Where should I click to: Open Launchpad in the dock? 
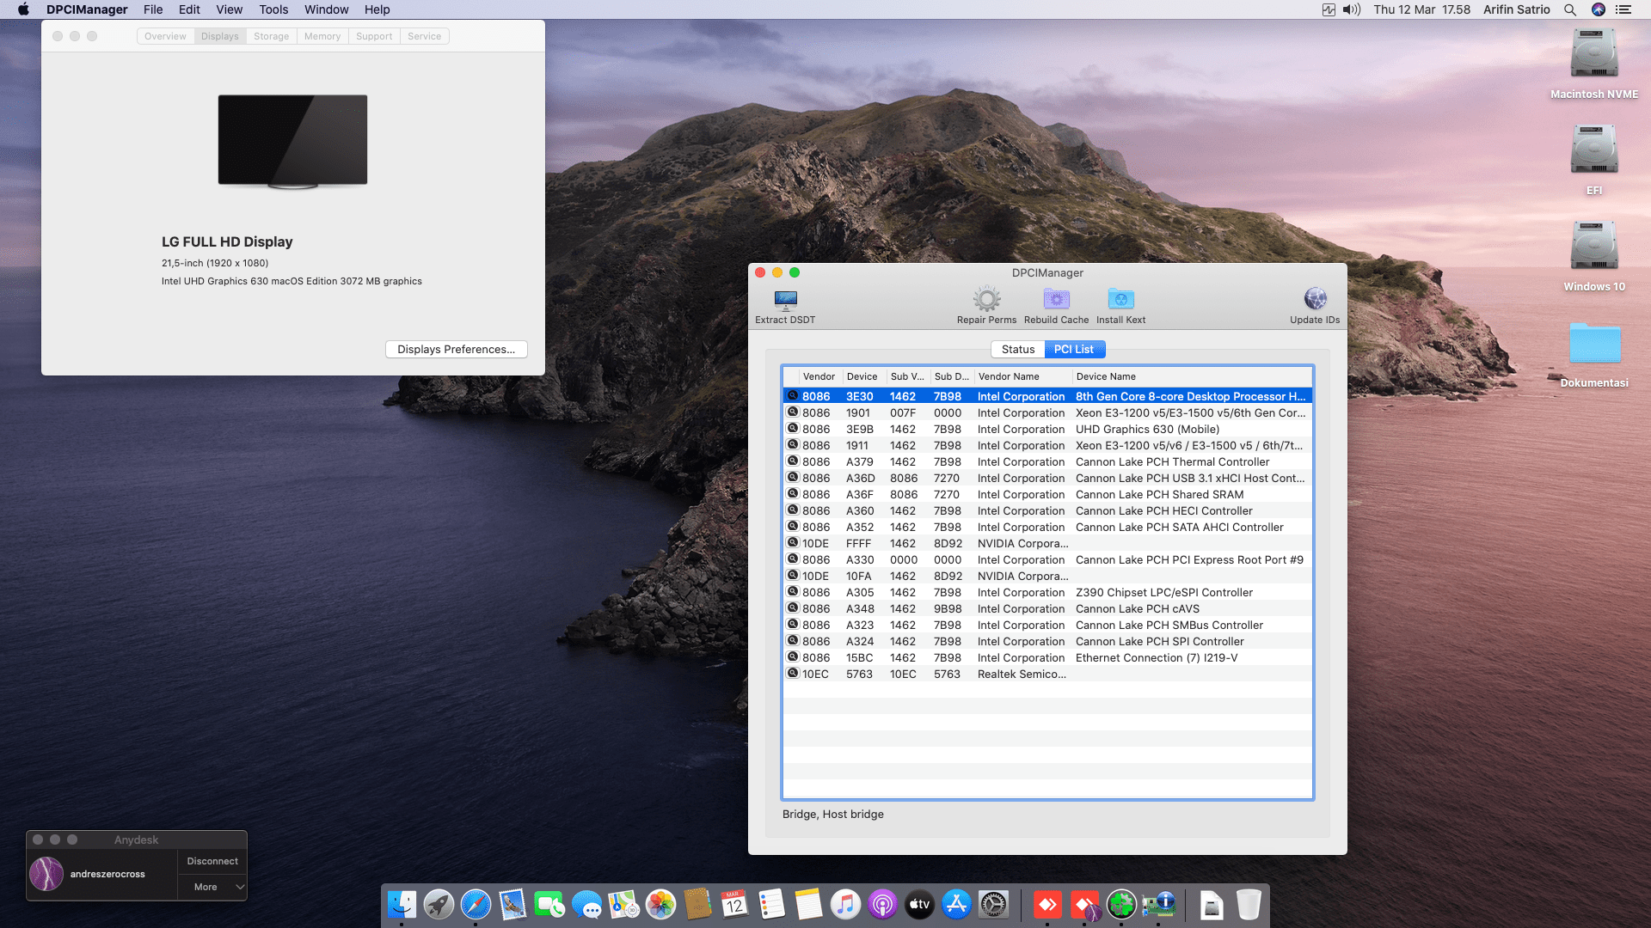[439, 905]
